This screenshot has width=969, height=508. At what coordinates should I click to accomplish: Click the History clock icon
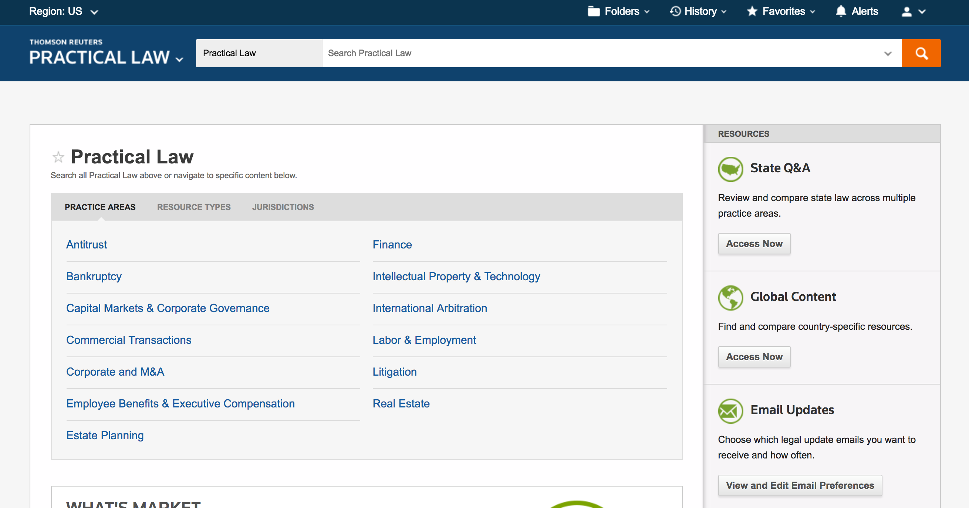pos(675,11)
